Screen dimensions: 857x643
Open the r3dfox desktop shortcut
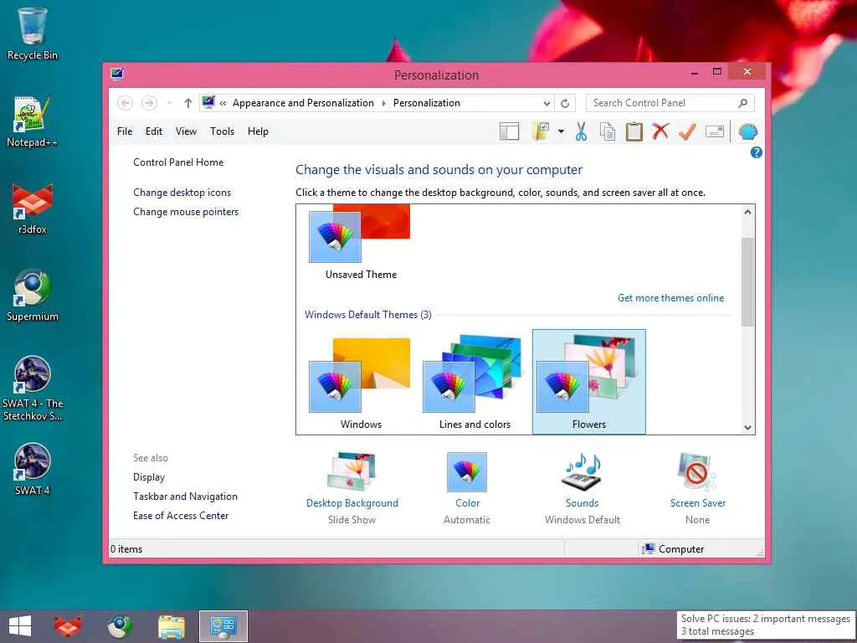click(33, 208)
